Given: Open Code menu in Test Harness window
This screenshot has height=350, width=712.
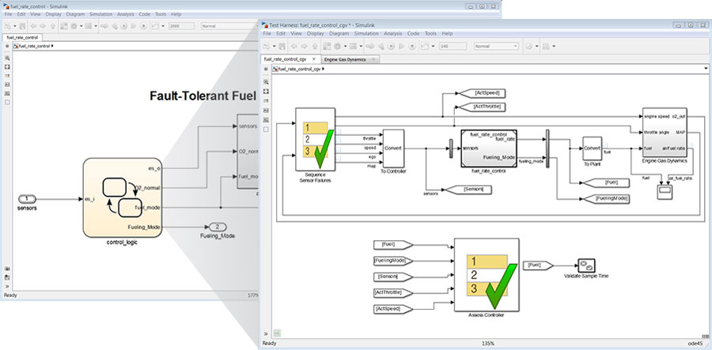Looking at the screenshot, I should point(413,33).
